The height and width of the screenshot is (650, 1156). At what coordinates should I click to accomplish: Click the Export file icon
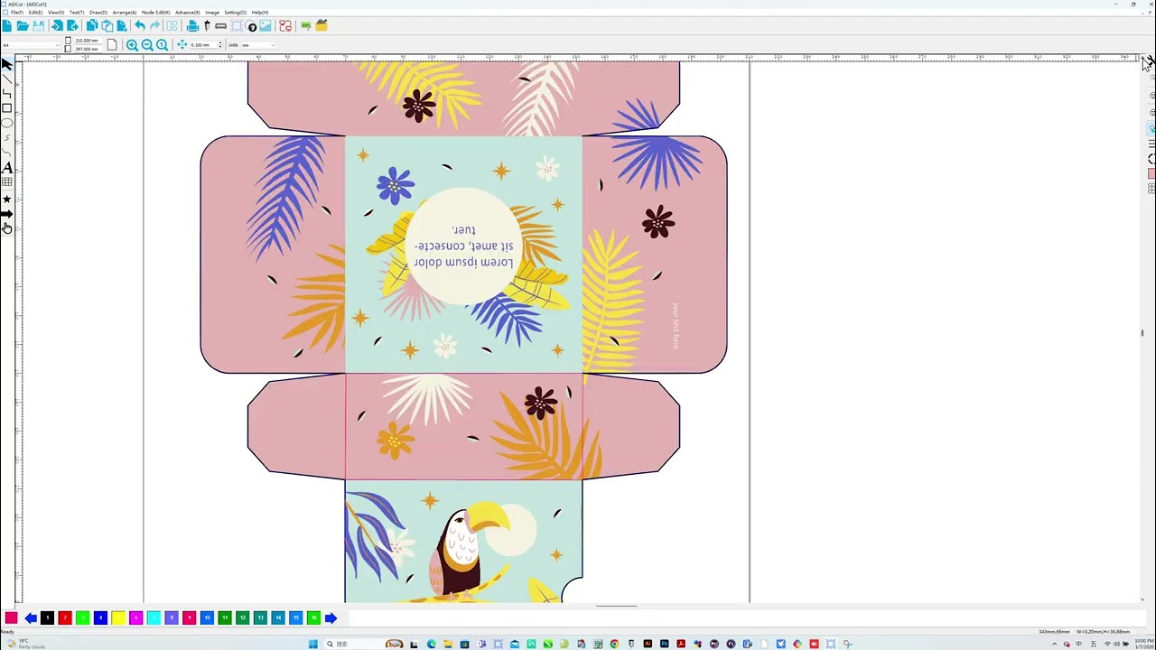tap(72, 25)
